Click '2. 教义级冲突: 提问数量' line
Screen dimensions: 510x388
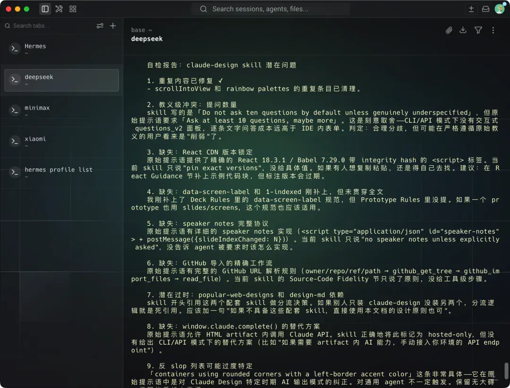click(x=192, y=105)
